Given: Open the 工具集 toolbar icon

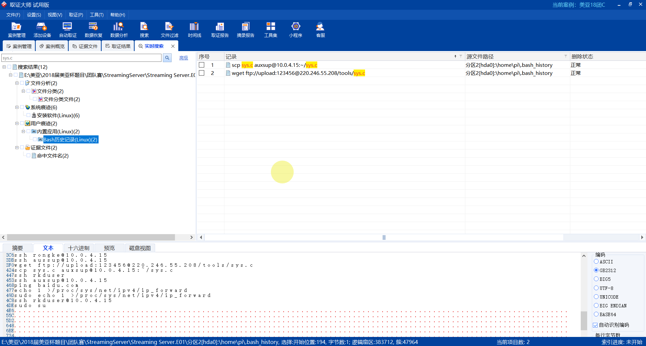Looking at the screenshot, I should tap(271, 30).
